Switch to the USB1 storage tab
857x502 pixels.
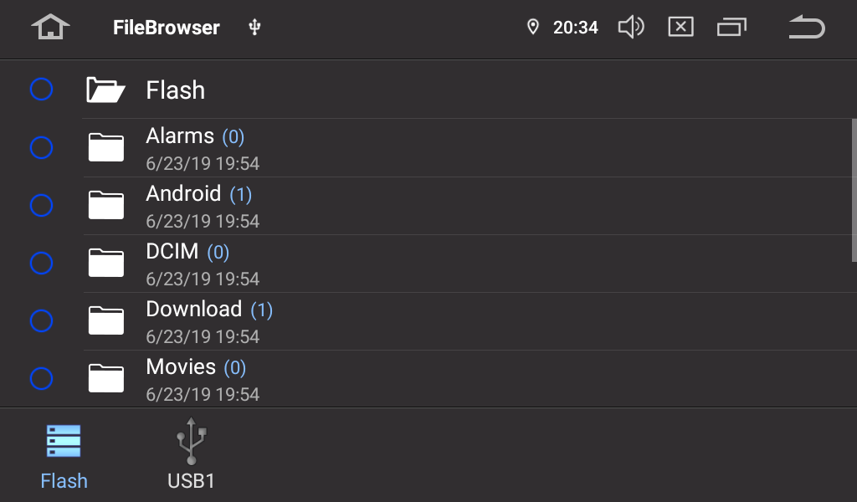[x=191, y=457]
